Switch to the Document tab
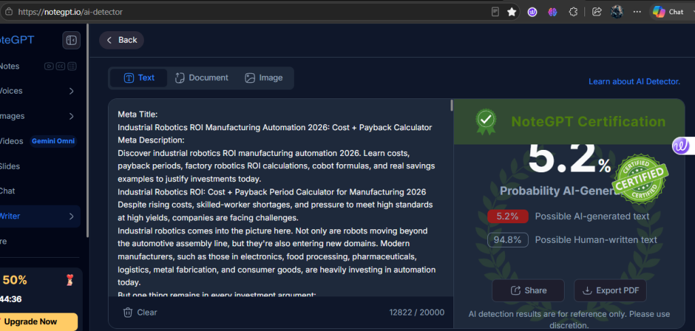 [x=202, y=78]
